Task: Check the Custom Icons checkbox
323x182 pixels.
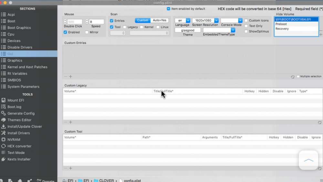Action: click(x=246, y=20)
